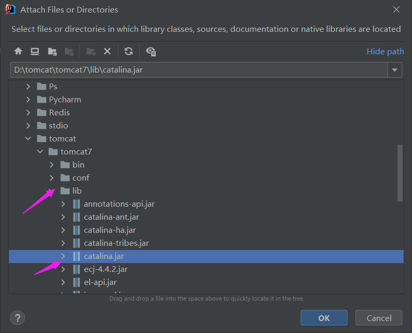The image size is (412, 333).
Task: Expand the Ps folder
Action: click(28, 87)
